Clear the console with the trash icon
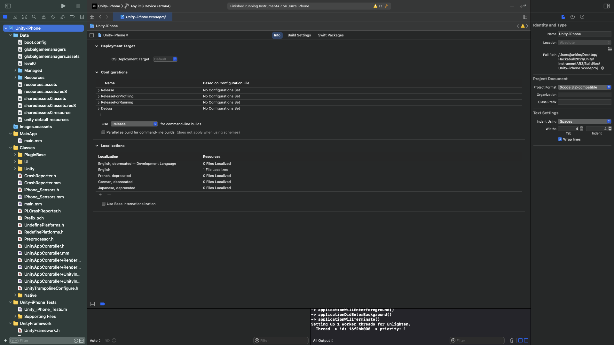Screen dimensions: 614x345 coord(512,340)
